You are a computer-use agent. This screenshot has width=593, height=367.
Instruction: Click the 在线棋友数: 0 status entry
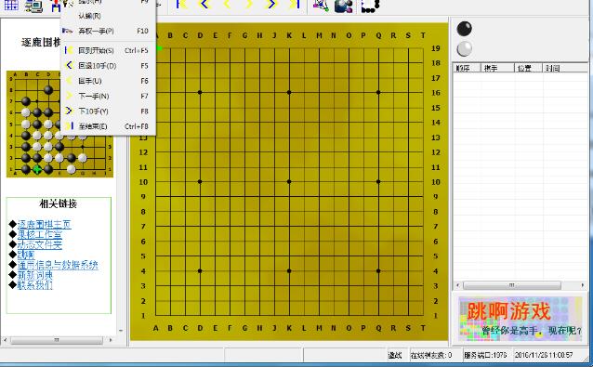click(431, 355)
